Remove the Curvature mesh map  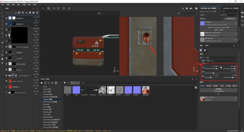pos(236,40)
